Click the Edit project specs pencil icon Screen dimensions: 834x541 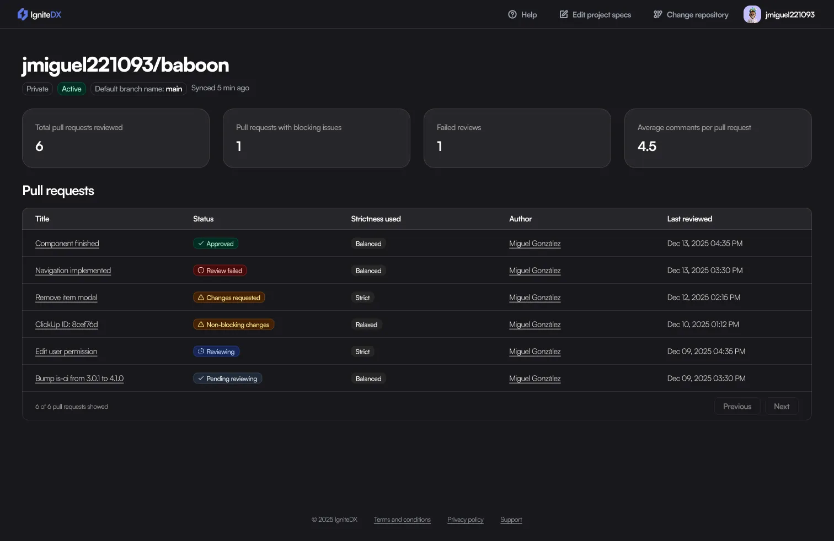click(563, 14)
